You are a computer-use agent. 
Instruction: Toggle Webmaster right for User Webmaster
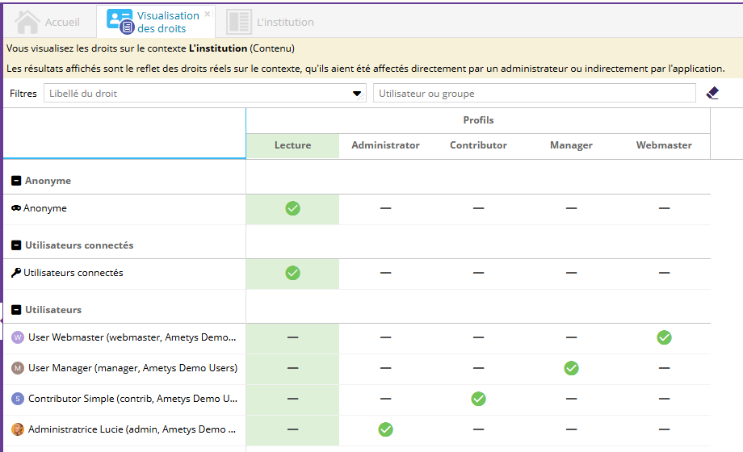pos(664,337)
